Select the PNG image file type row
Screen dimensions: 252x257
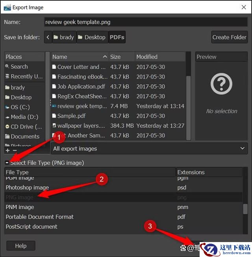(x=123, y=197)
